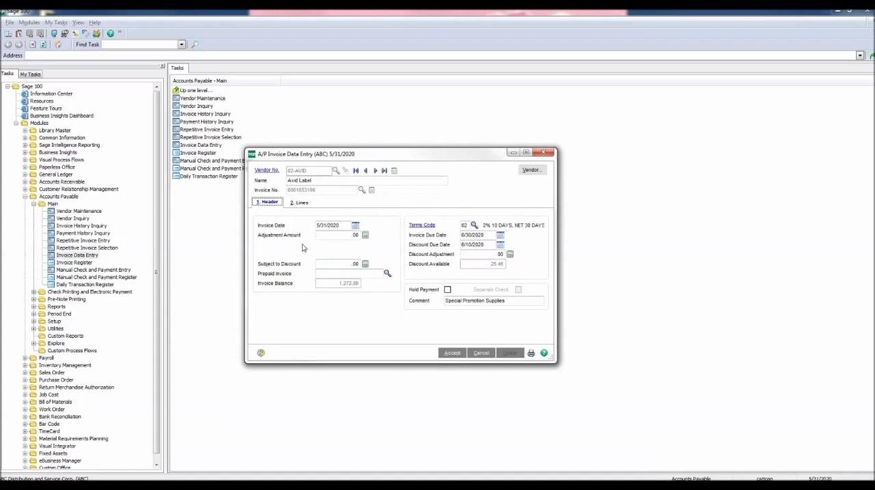Expand the General Ledger module node
This screenshot has height=490, width=875.
tap(25, 174)
